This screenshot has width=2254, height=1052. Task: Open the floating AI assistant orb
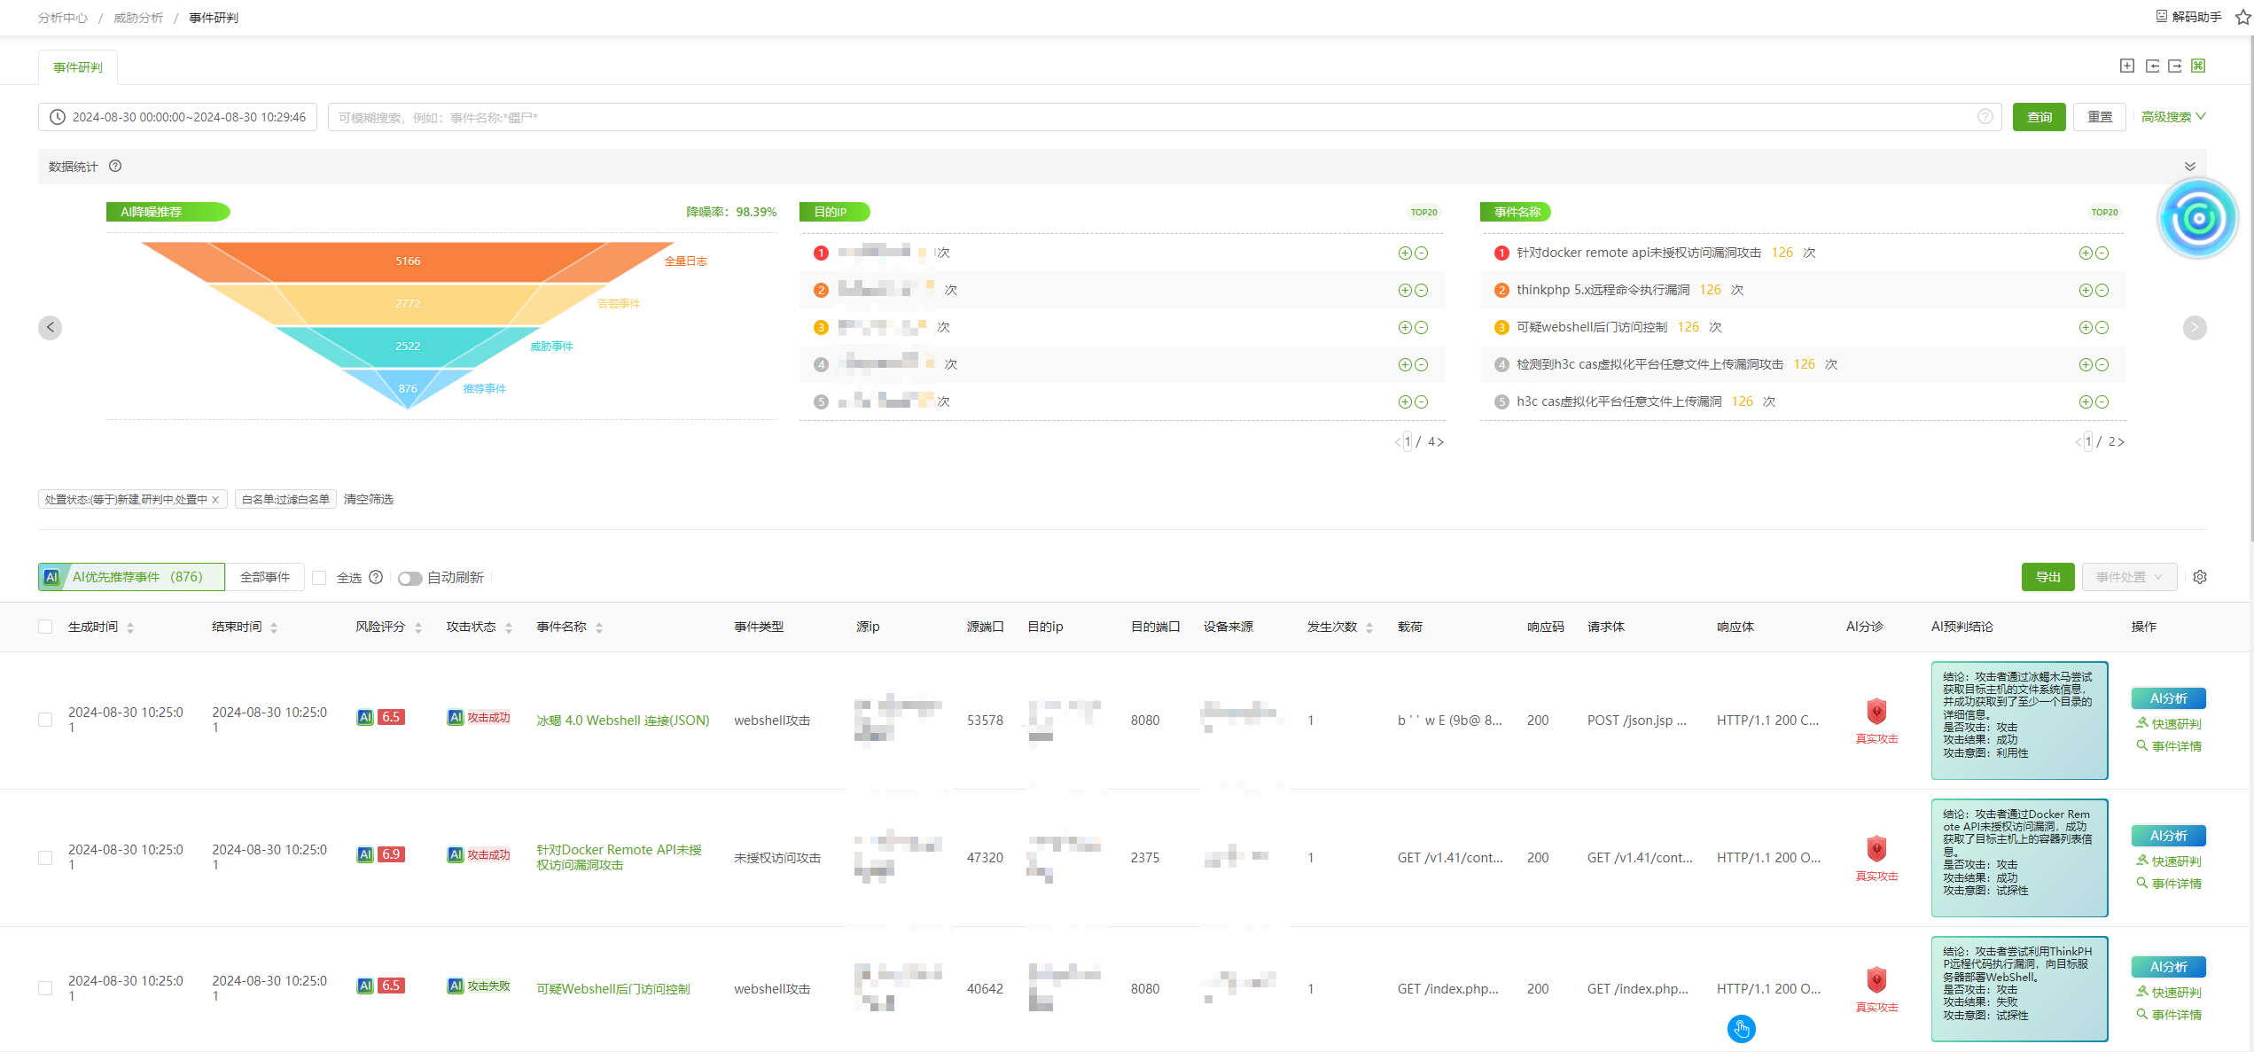(x=2197, y=218)
